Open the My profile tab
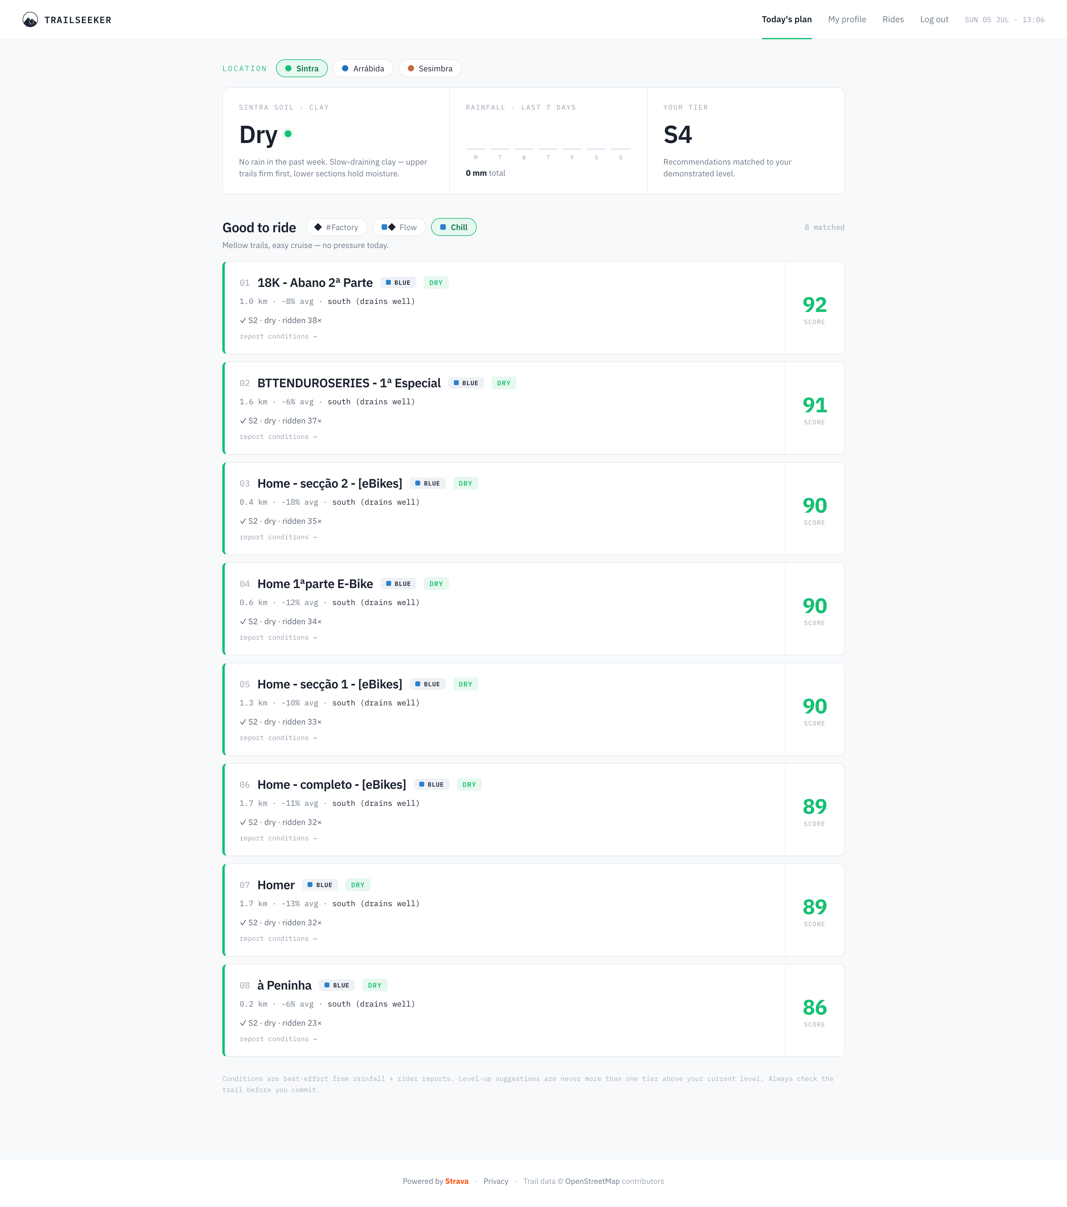This screenshot has height=1207, width=1067. coord(847,19)
